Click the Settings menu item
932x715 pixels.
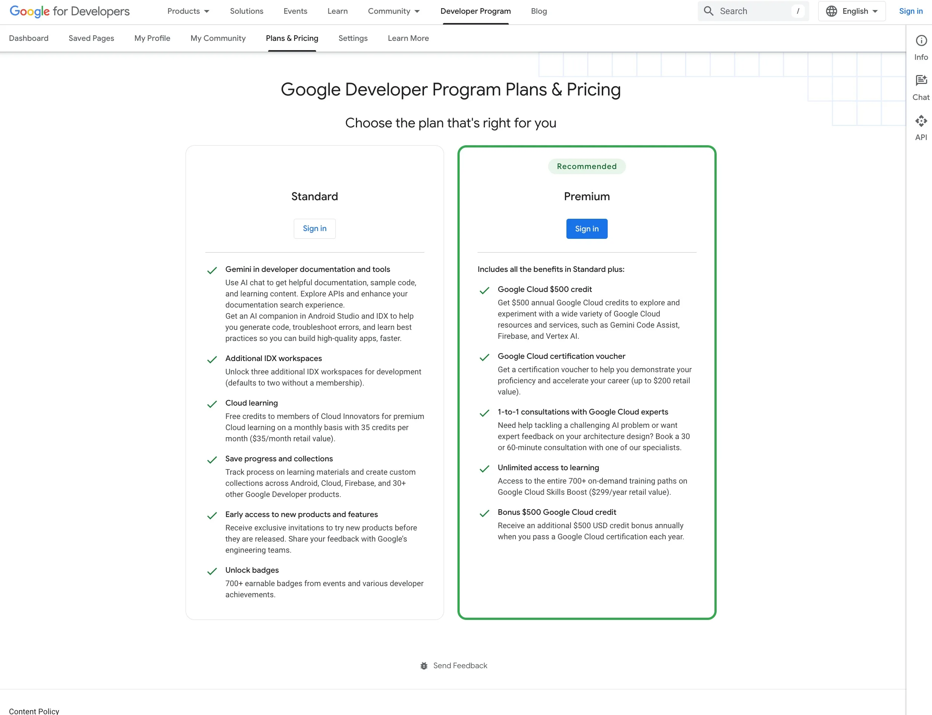(353, 38)
